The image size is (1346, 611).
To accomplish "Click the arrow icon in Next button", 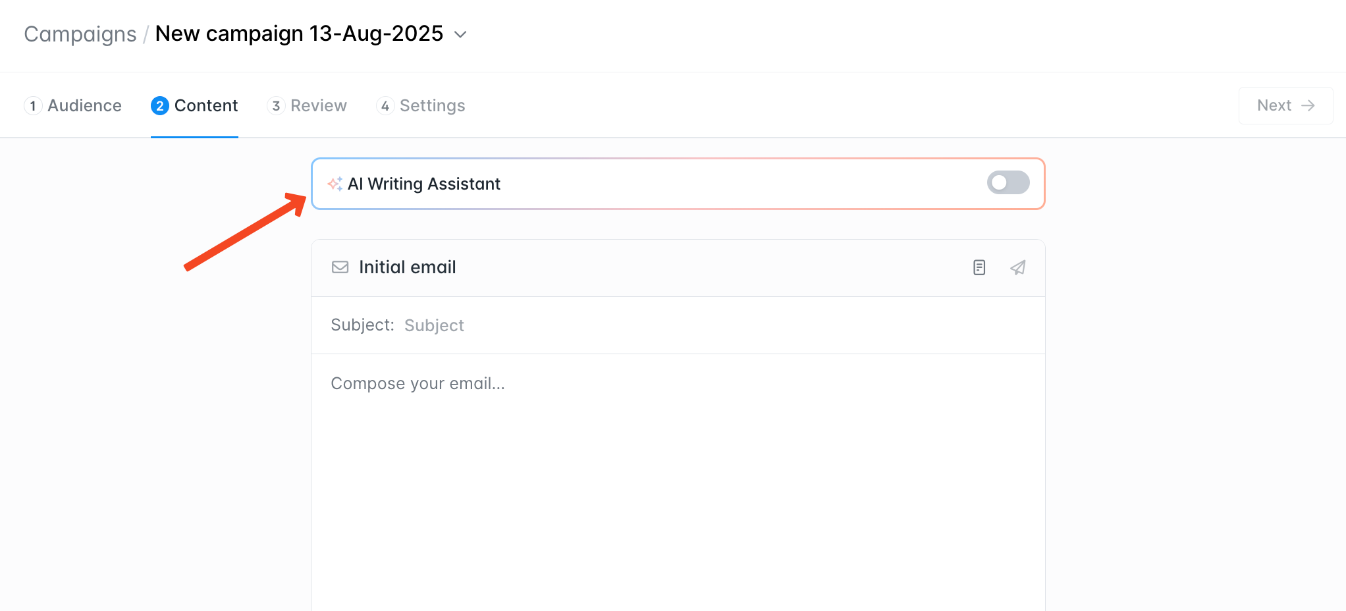I will point(1308,105).
